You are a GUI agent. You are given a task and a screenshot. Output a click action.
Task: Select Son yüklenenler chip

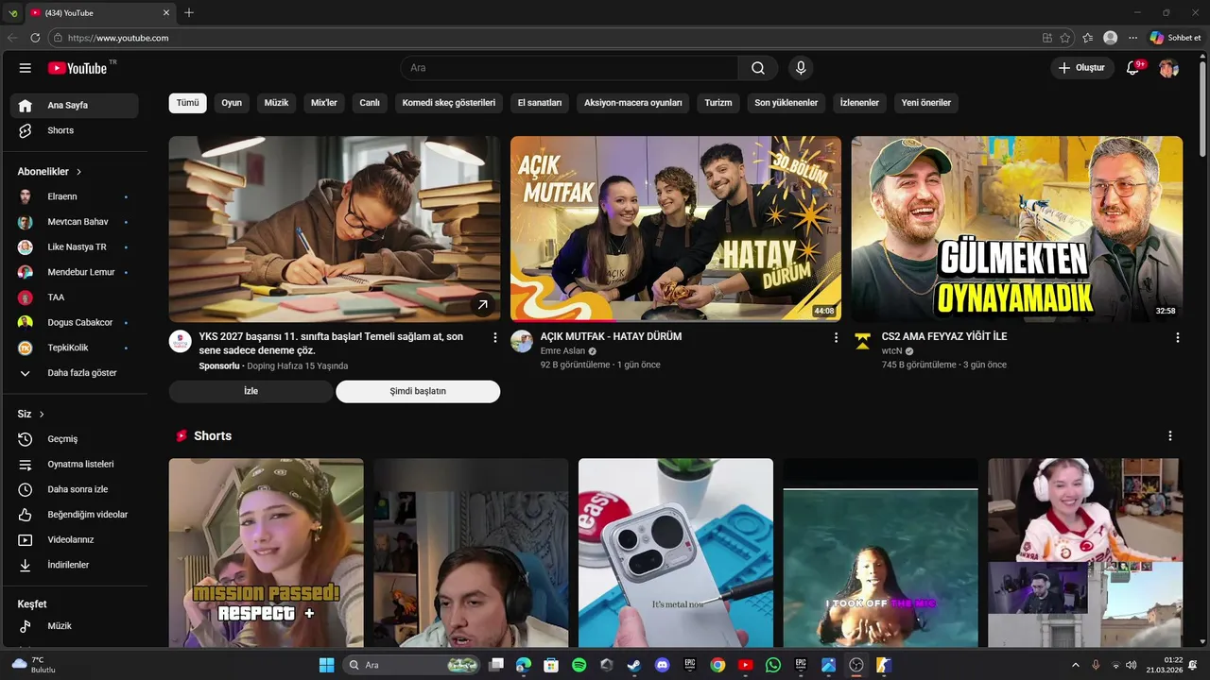tap(786, 103)
